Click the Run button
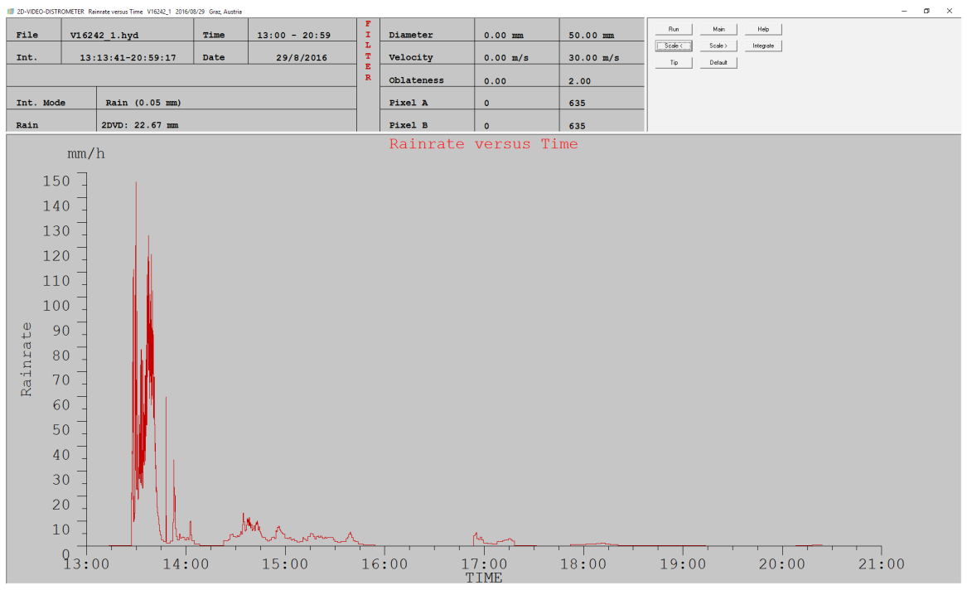Image resolution: width=967 pixels, height=590 pixels. click(x=674, y=29)
